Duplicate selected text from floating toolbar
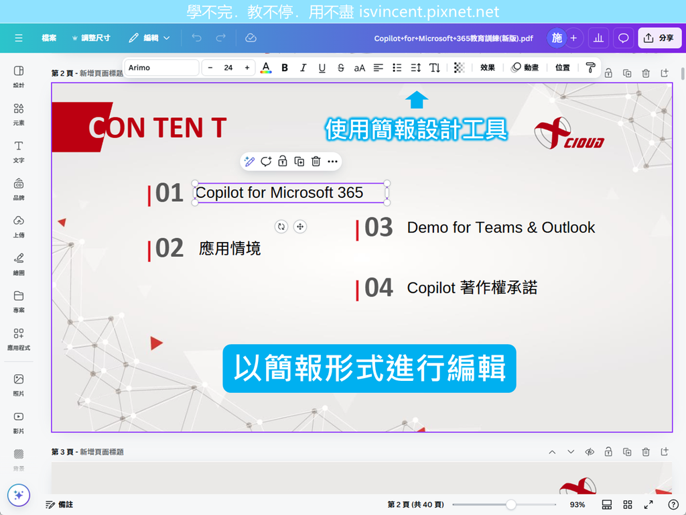This screenshot has height=515, width=686. click(x=299, y=162)
